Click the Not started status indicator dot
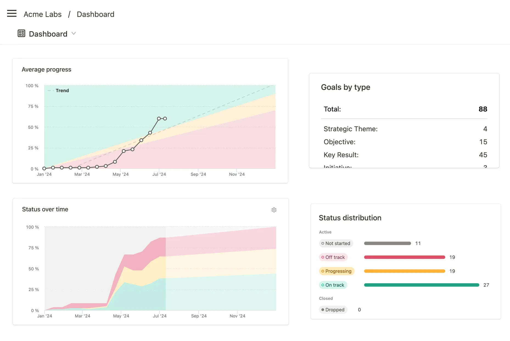This screenshot has height=341, width=510. click(x=323, y=243)
